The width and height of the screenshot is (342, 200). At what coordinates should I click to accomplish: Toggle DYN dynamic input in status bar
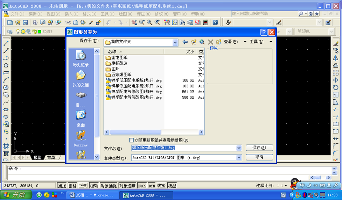[152, 186]
